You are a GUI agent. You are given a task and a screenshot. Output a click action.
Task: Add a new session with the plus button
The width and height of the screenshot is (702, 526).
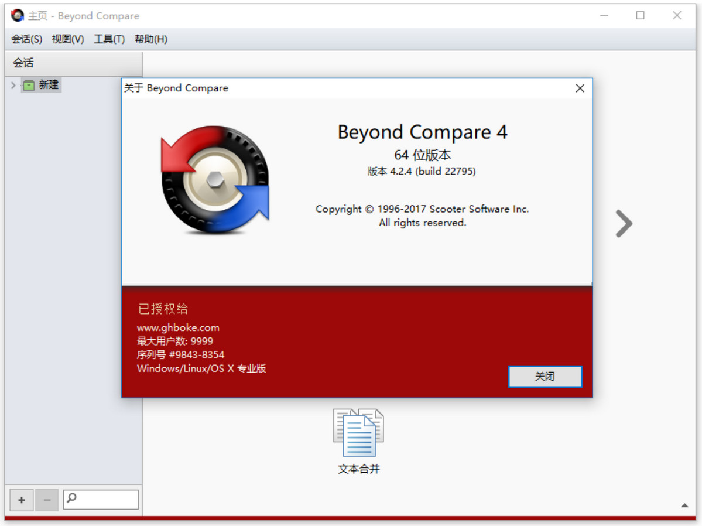[x=22, y=500]
